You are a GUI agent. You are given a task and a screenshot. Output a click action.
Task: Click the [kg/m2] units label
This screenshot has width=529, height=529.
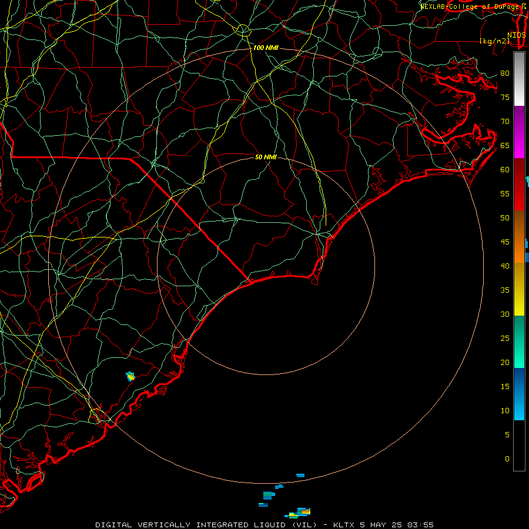point(494,41)
